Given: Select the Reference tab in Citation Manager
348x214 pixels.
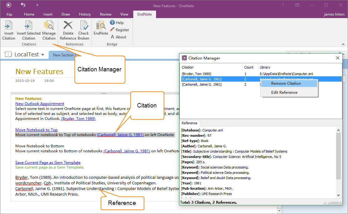Looking at the screenshot, I should pyautogui.click(x=189, y=123).
